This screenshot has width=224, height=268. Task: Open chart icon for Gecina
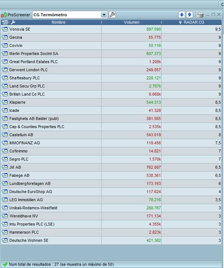(5, 37)
